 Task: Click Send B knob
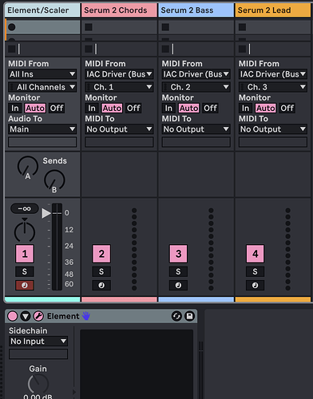click(54, 180)
